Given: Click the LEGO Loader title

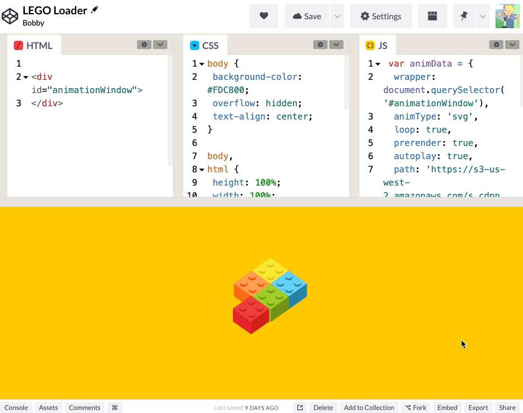Looking at the screenshot, I should 55,10.
